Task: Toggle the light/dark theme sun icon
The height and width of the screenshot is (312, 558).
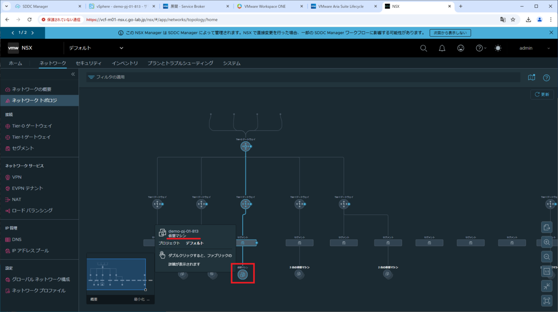Action: 498,48
